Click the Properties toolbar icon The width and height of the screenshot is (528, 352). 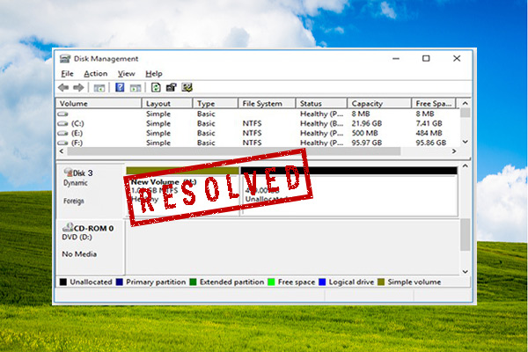[171, 88]
